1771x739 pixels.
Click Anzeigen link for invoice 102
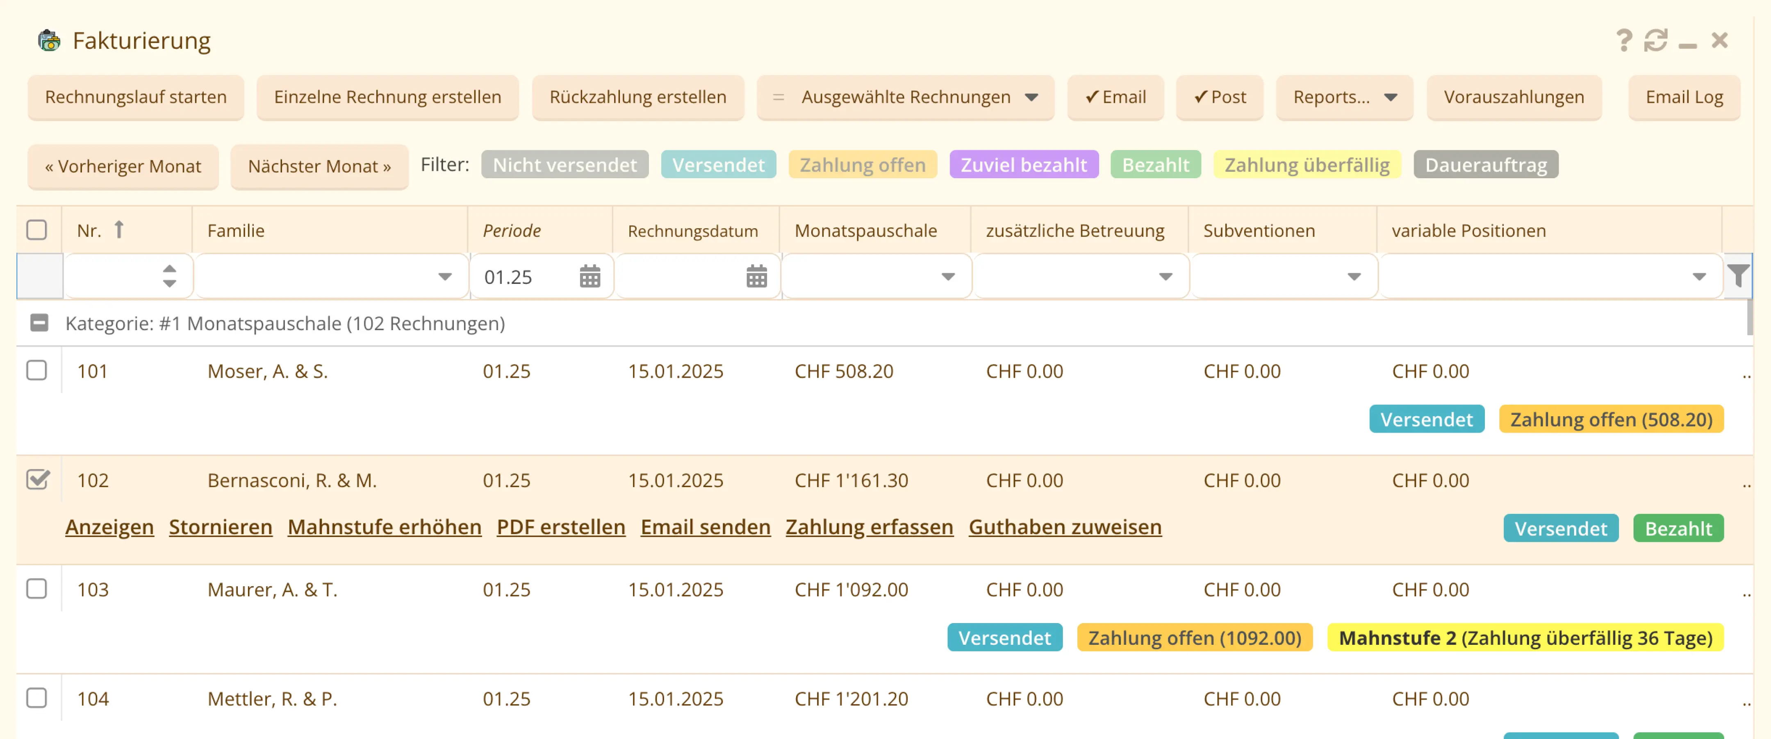109,527
